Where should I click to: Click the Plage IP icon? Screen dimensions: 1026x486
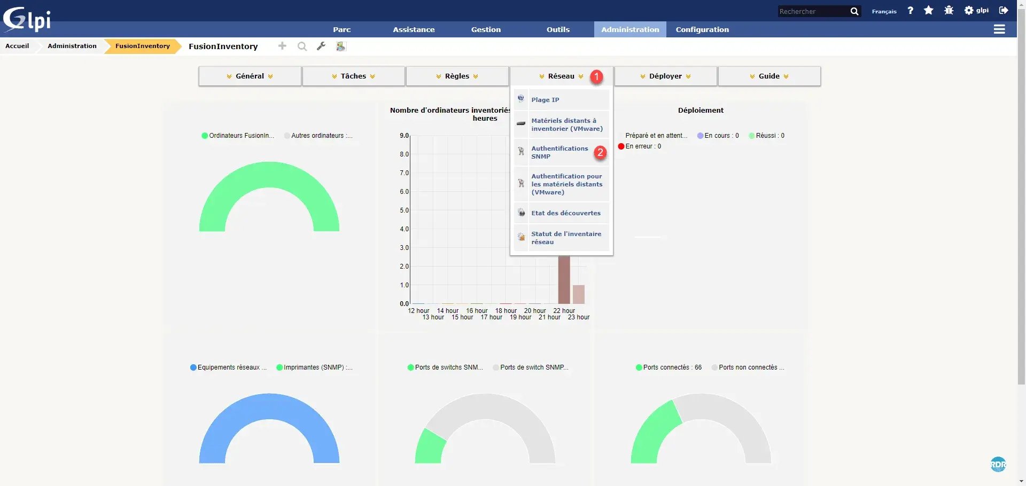point(521,99)
